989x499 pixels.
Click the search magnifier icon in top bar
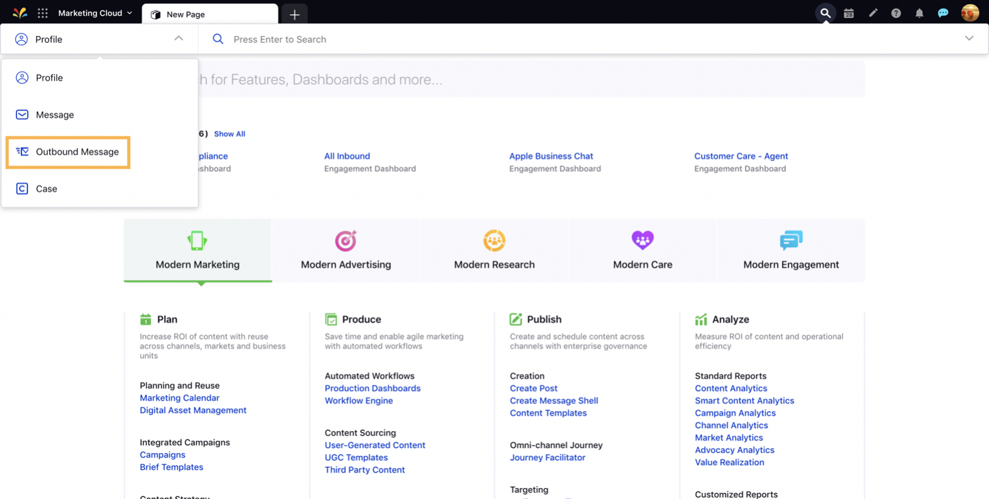click(x=825, y=13)
